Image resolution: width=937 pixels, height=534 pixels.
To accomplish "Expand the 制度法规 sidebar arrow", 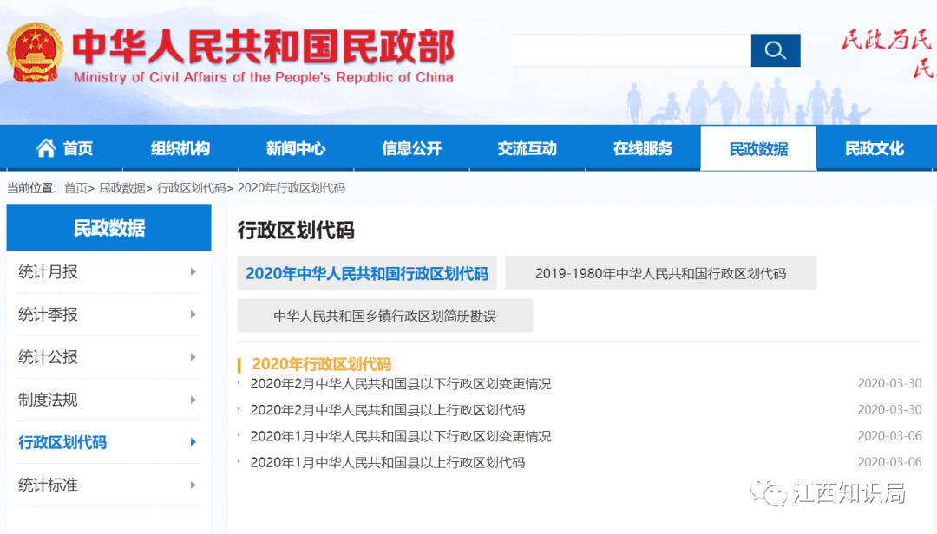I will click(x=193, y=400).
